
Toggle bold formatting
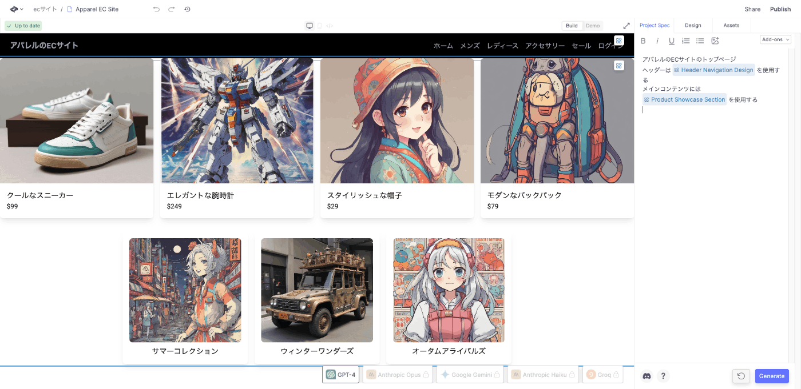643,41
